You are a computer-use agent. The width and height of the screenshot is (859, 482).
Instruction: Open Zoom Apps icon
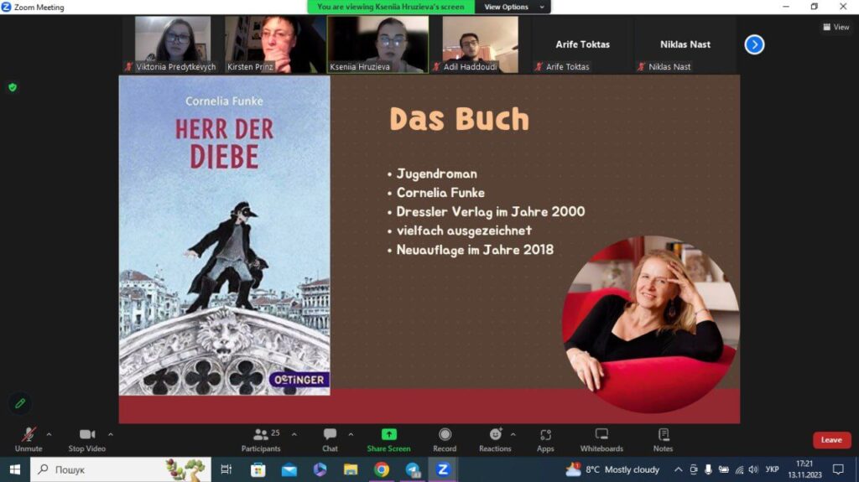(545, 434)
